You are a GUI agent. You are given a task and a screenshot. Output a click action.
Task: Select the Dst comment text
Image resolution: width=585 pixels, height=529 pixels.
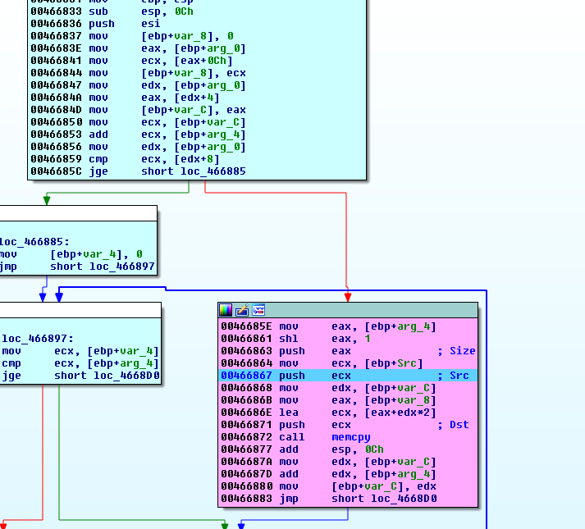[x=459, y=425]
